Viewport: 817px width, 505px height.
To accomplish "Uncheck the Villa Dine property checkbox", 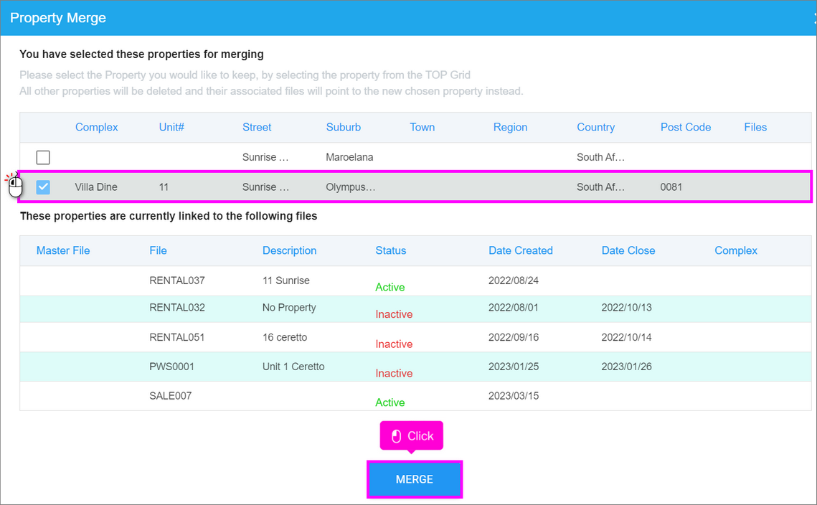I will pyautogui.click(x=43, y=187).
